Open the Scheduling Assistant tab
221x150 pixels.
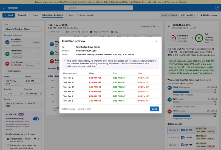point(52,15)
